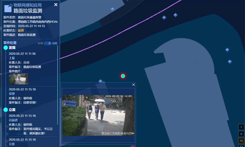The width and height of the screenshot is (245, 147).
Task: Click the 立案 timeline node
Action: 6,110
